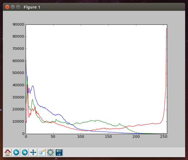Select the Zoom to rectangle tool

pyautogui.click(x=42, y=152)
